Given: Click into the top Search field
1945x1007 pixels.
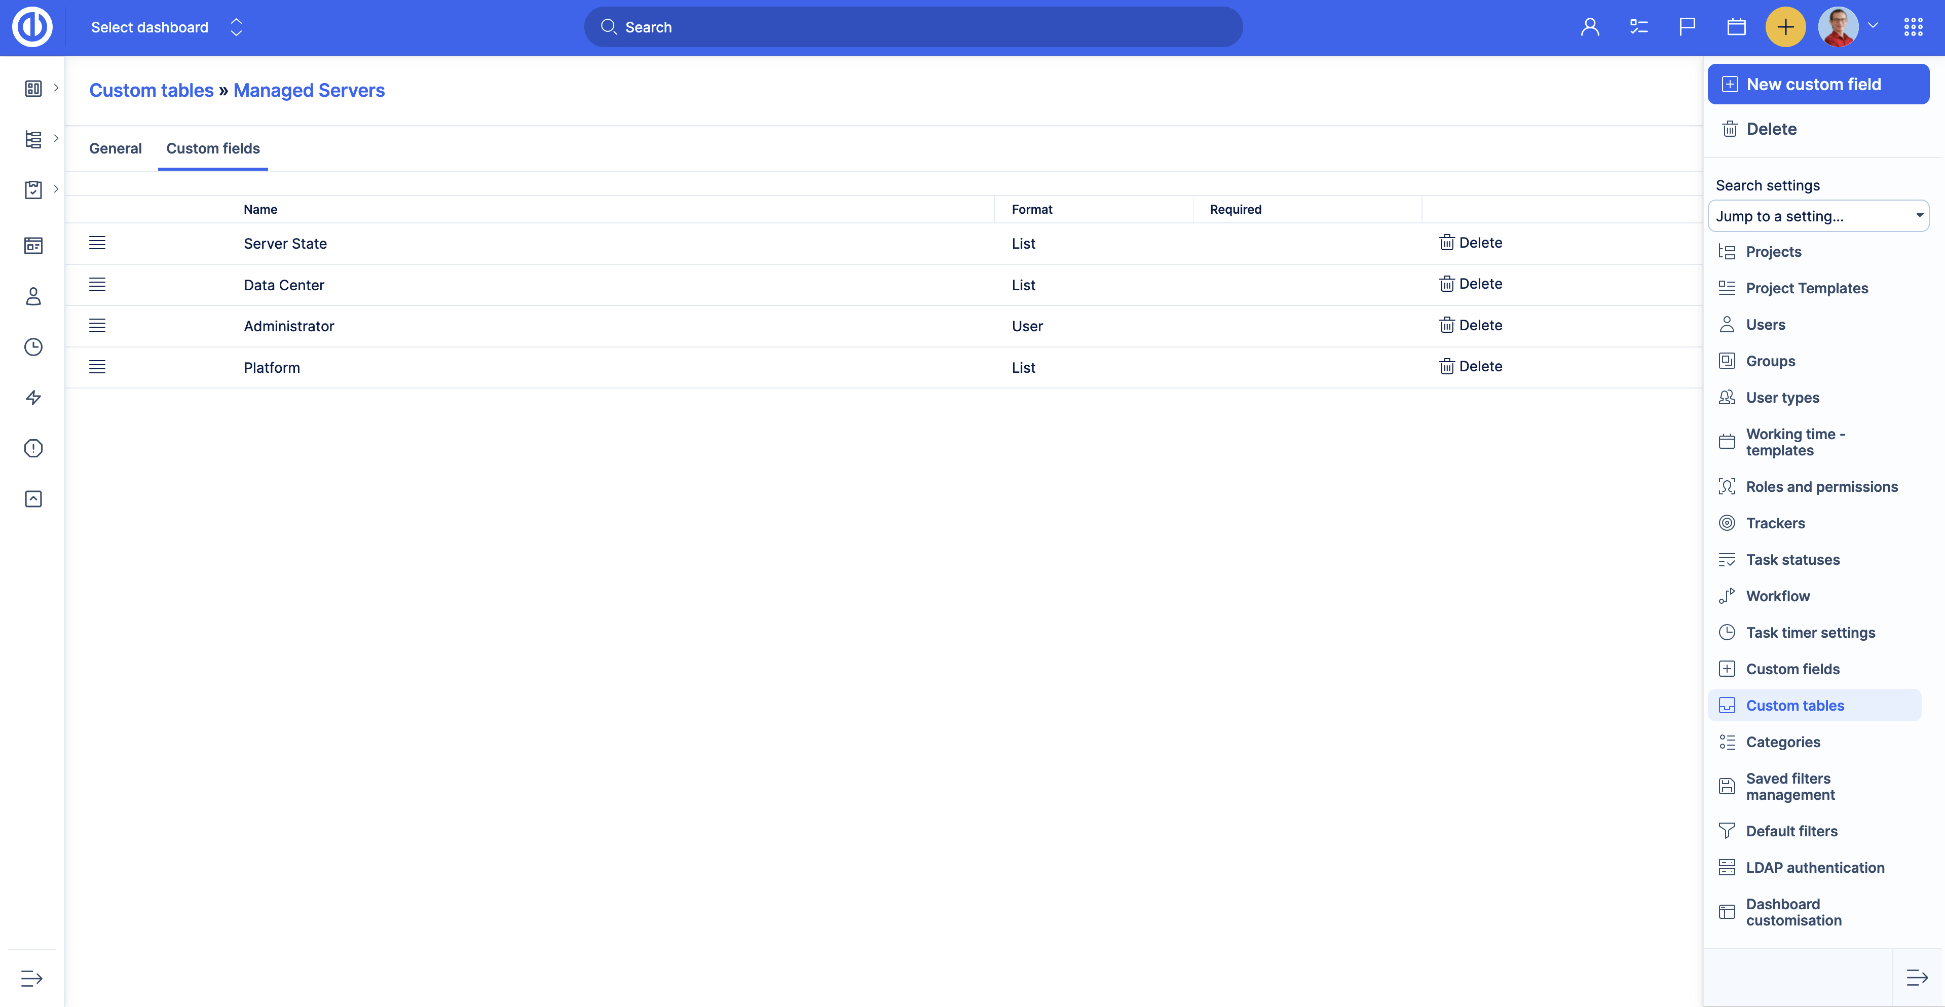Looking at the screenshot, I should [913, 27].
